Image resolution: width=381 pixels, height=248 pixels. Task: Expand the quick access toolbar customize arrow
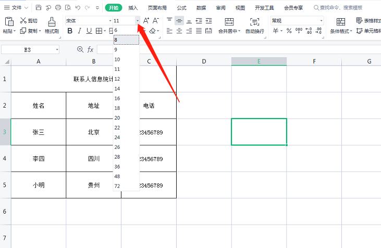click(97, 8)
